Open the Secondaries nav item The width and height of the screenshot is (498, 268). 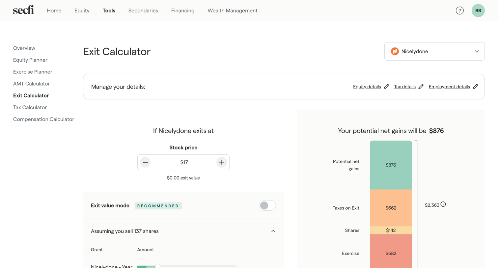pyautogui.click(x=143, y=11)
